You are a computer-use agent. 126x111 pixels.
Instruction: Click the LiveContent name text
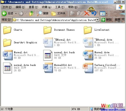102,30
